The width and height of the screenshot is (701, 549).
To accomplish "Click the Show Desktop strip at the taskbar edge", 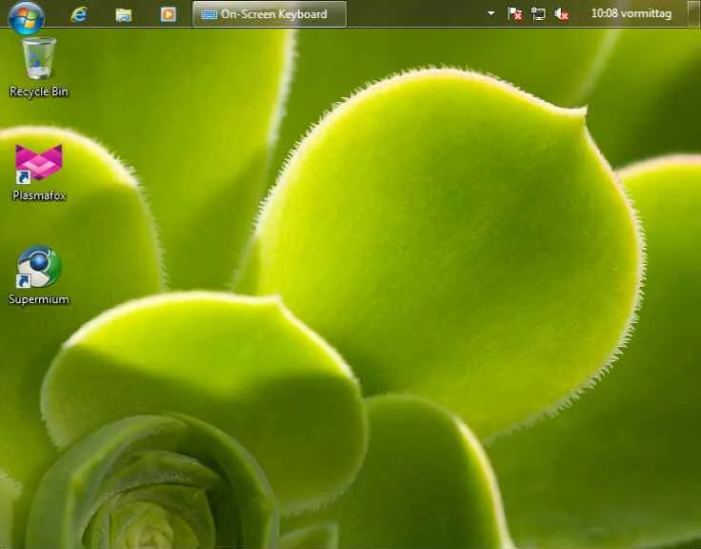I will coord(694,14).
